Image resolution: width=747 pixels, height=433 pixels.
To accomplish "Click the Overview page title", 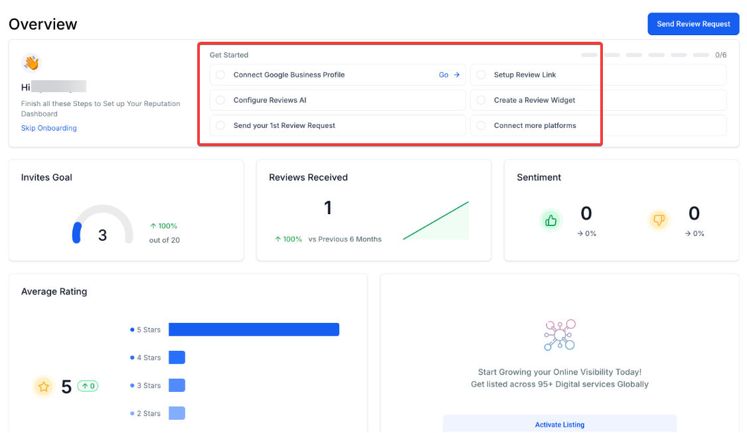I will 43,25.
